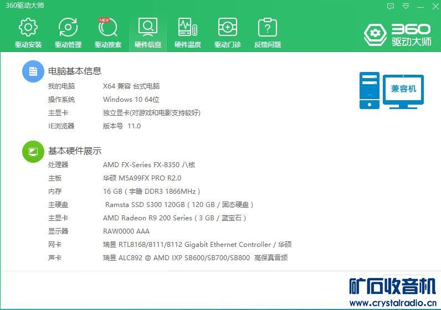Click the 内存 label
The width and height of the screenshot is (441, 310).
(55, 192)
